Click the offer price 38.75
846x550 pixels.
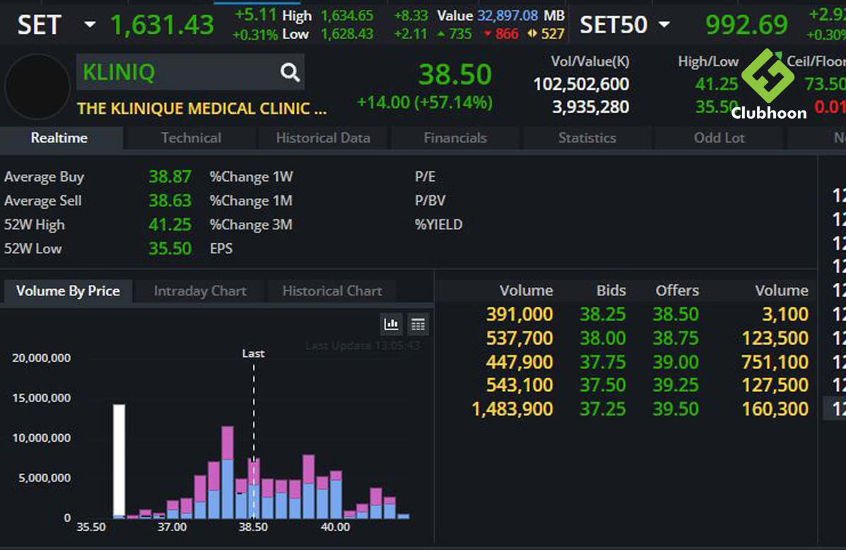click(676, 339)
